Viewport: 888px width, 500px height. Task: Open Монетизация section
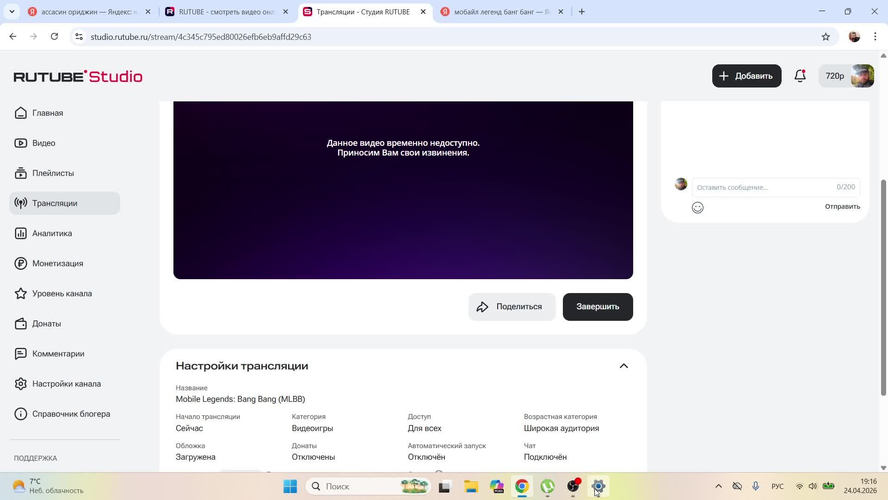coord(57,263)
